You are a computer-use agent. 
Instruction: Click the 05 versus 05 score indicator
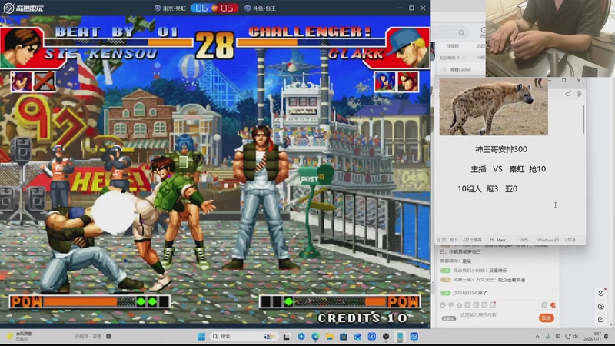[214, 8]
